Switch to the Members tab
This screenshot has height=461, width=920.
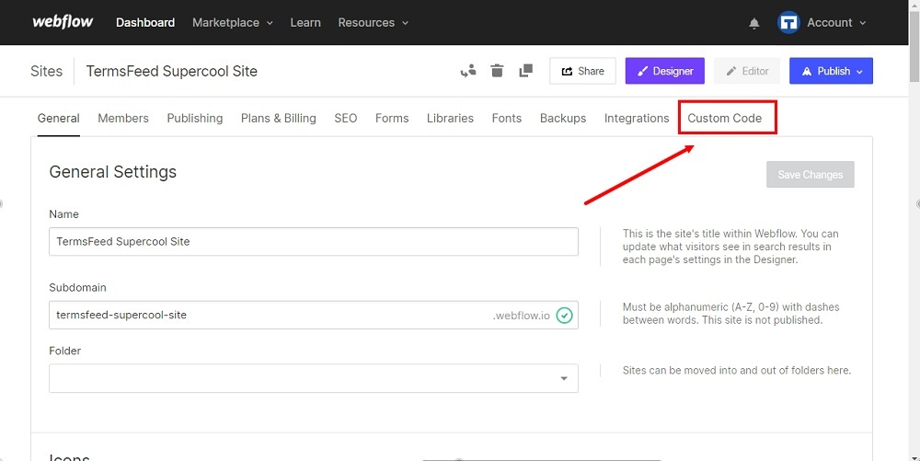(123, 118)
